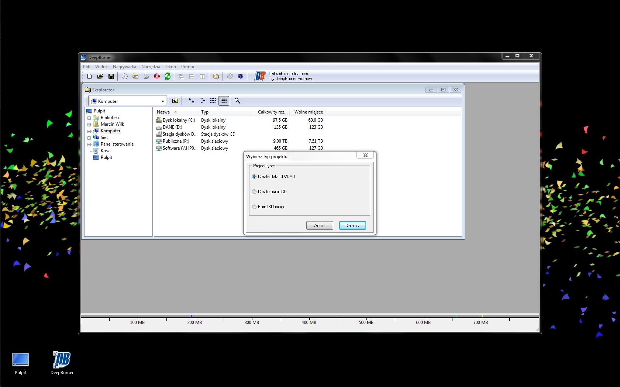Screen dimensions: 620x387
Task: Click the blank disc toolbar icon
Action: pos(125,76)
